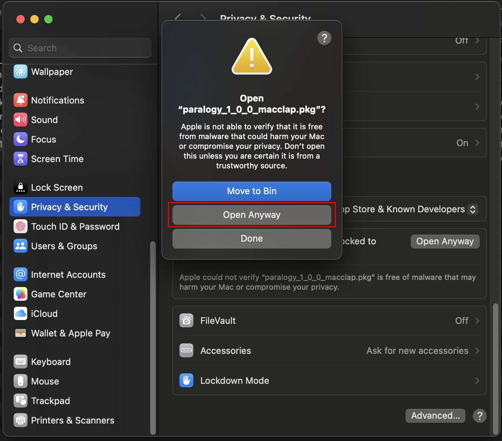Open Printers & Scanners printer icon
Screen dimensions: 502x441
pos(21,420)
